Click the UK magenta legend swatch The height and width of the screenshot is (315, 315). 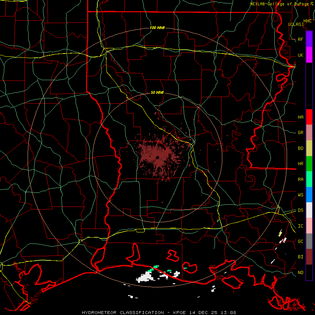click(309, 55)
